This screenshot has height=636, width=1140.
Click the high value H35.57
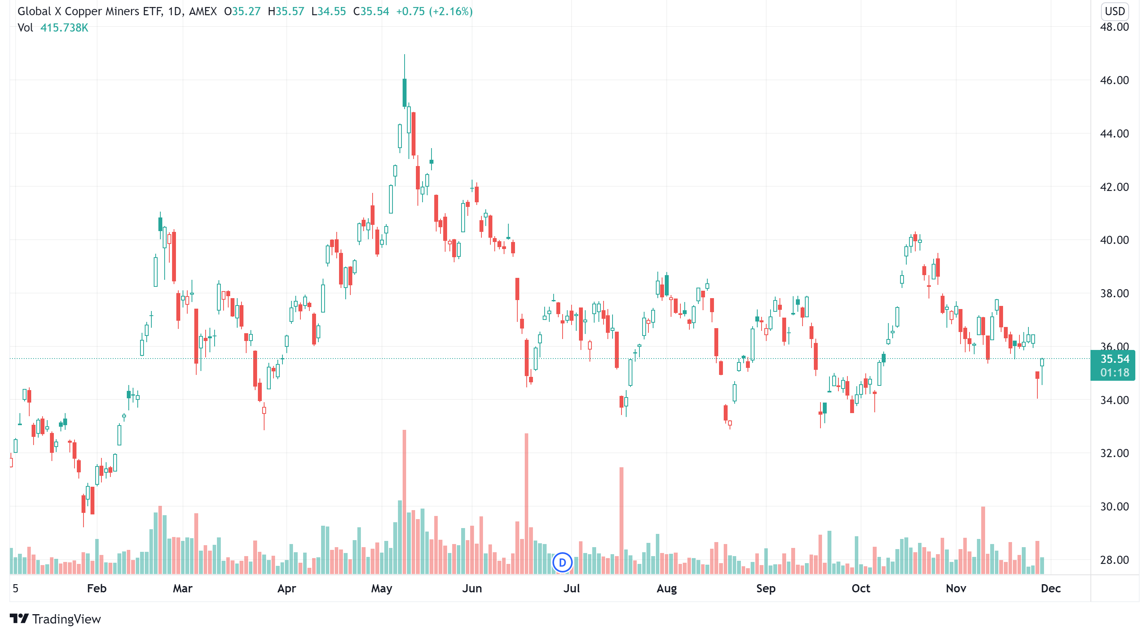coord(286,11)
